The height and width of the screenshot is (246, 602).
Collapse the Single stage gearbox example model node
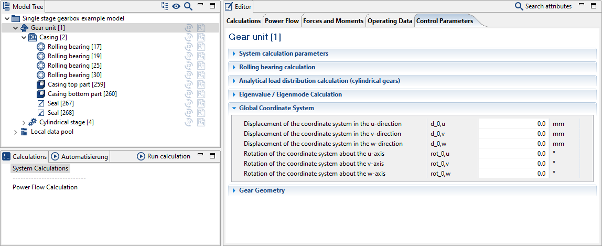[7, 18]
